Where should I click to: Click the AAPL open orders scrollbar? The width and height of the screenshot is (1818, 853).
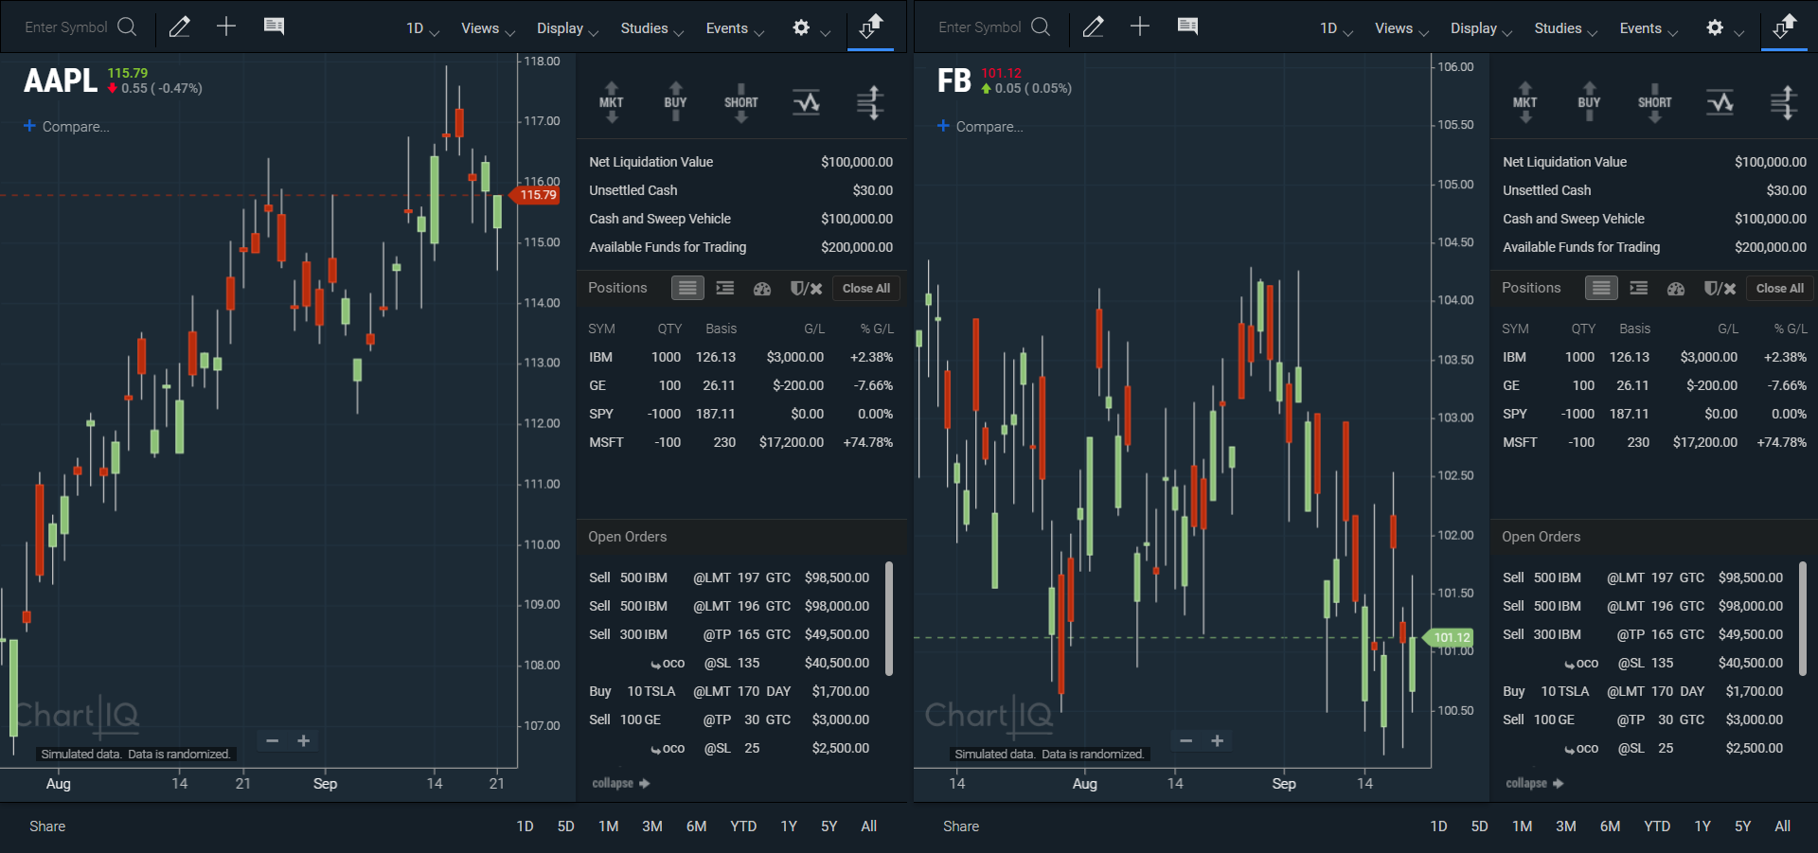click(889, 619)
